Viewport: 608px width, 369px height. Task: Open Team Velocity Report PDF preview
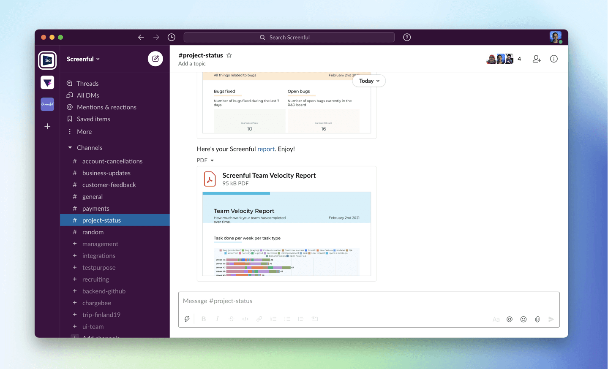tap(286, 234)
